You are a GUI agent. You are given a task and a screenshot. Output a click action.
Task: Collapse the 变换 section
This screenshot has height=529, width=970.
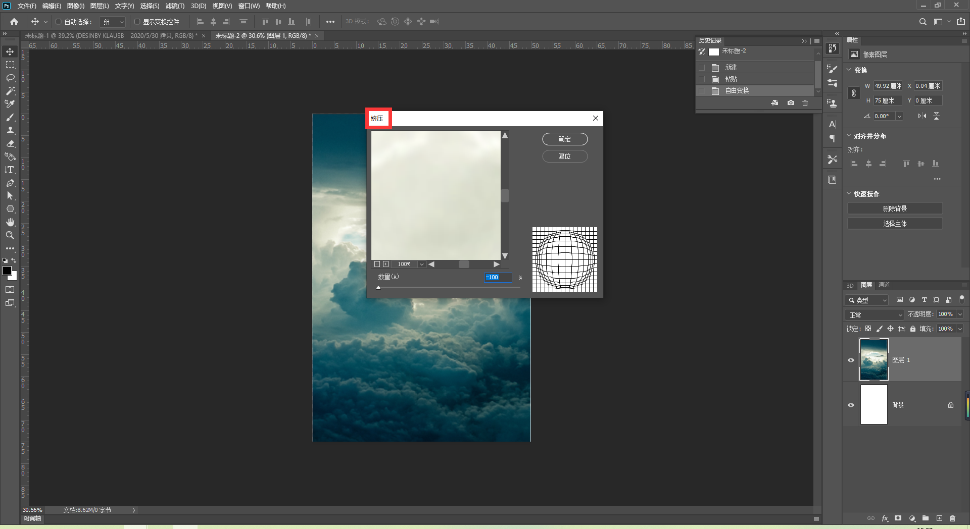point(849,70)
